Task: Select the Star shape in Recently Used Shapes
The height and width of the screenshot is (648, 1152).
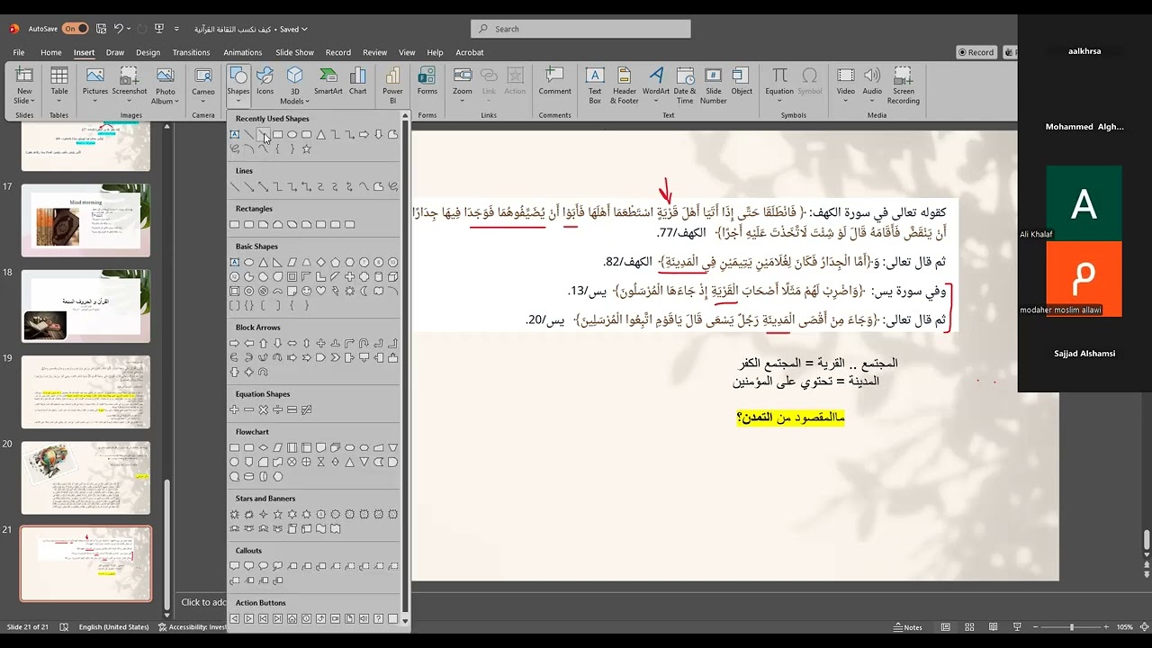Action: coord(306,148)
